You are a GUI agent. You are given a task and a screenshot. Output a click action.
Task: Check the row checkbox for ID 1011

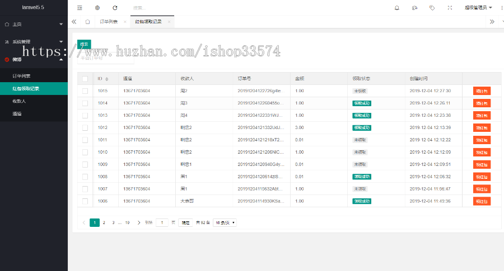[x=85, y=140]
